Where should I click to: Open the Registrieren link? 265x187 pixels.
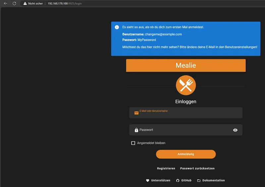(166, 168)
